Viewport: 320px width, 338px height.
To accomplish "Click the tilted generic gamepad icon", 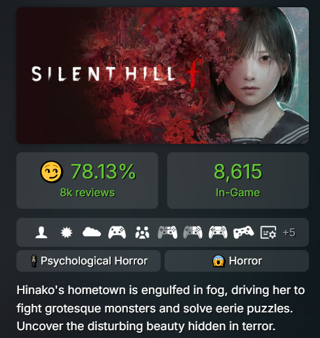I will point(243,232).
